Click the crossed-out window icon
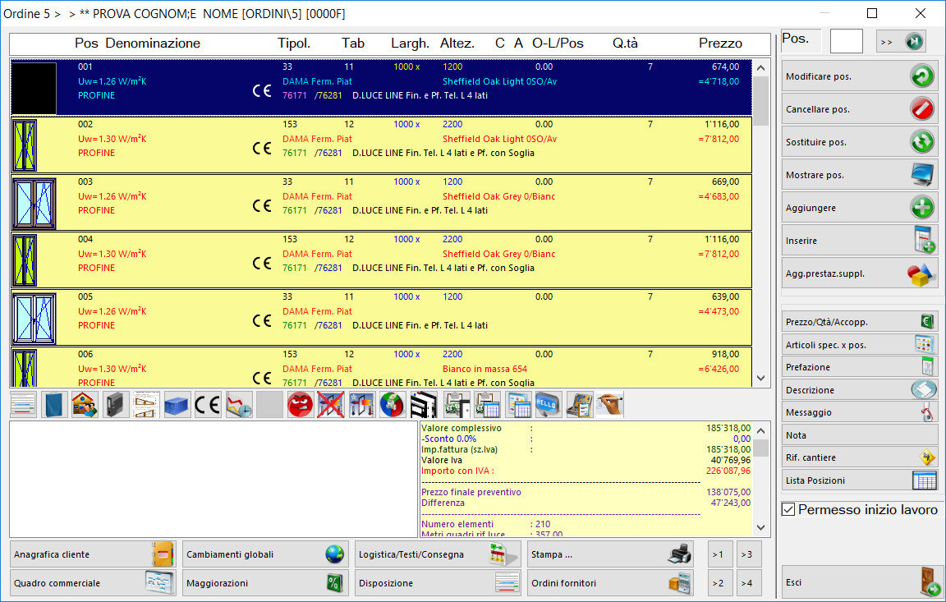The image size is (946, 602). (330, 405)
